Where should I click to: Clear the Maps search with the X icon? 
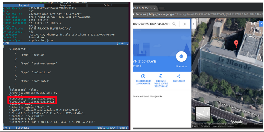tap(185, 24)
